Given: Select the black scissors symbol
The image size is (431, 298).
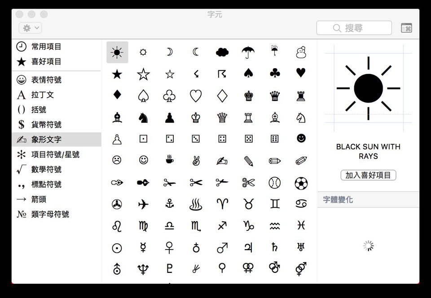Looking at the screenshot, I should pyautogui.click(x=196, y=182).
